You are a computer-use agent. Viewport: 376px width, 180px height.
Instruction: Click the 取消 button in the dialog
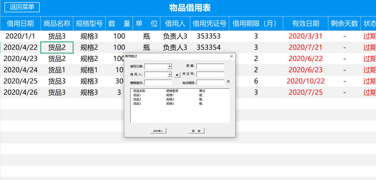(x=196, y=131)
